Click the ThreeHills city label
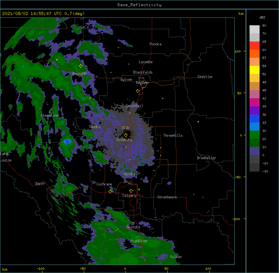The image size is (279, 273). point(173,136)
